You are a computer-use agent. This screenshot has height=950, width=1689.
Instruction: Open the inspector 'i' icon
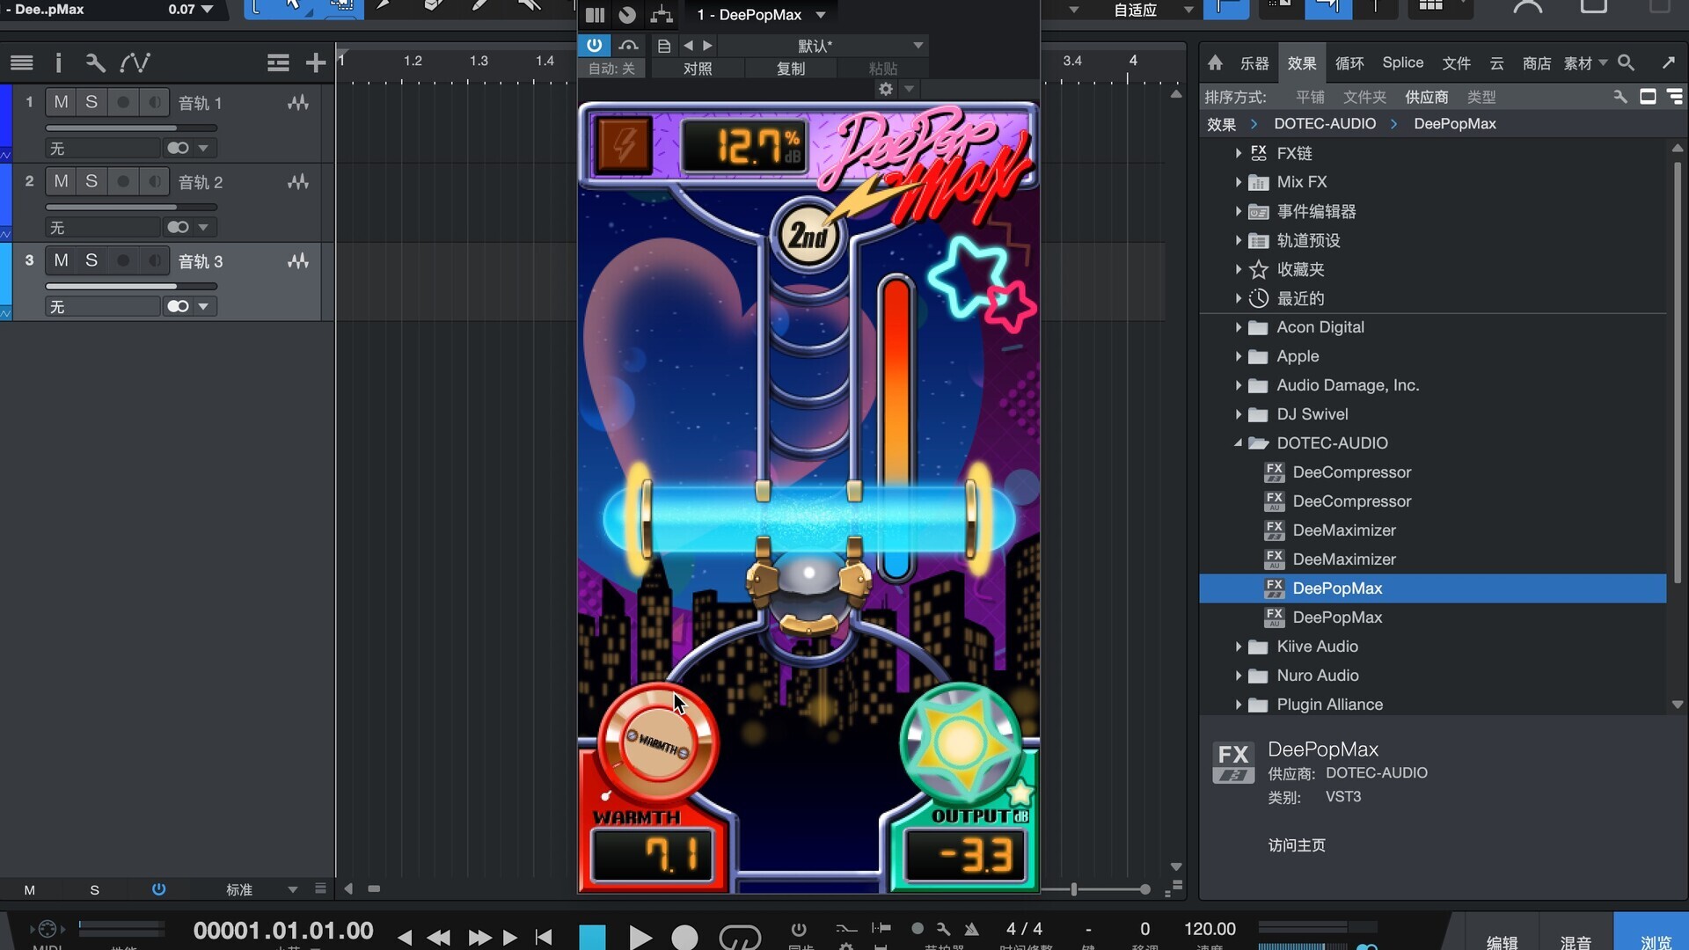pyautogui.click(x=58, y=62)
